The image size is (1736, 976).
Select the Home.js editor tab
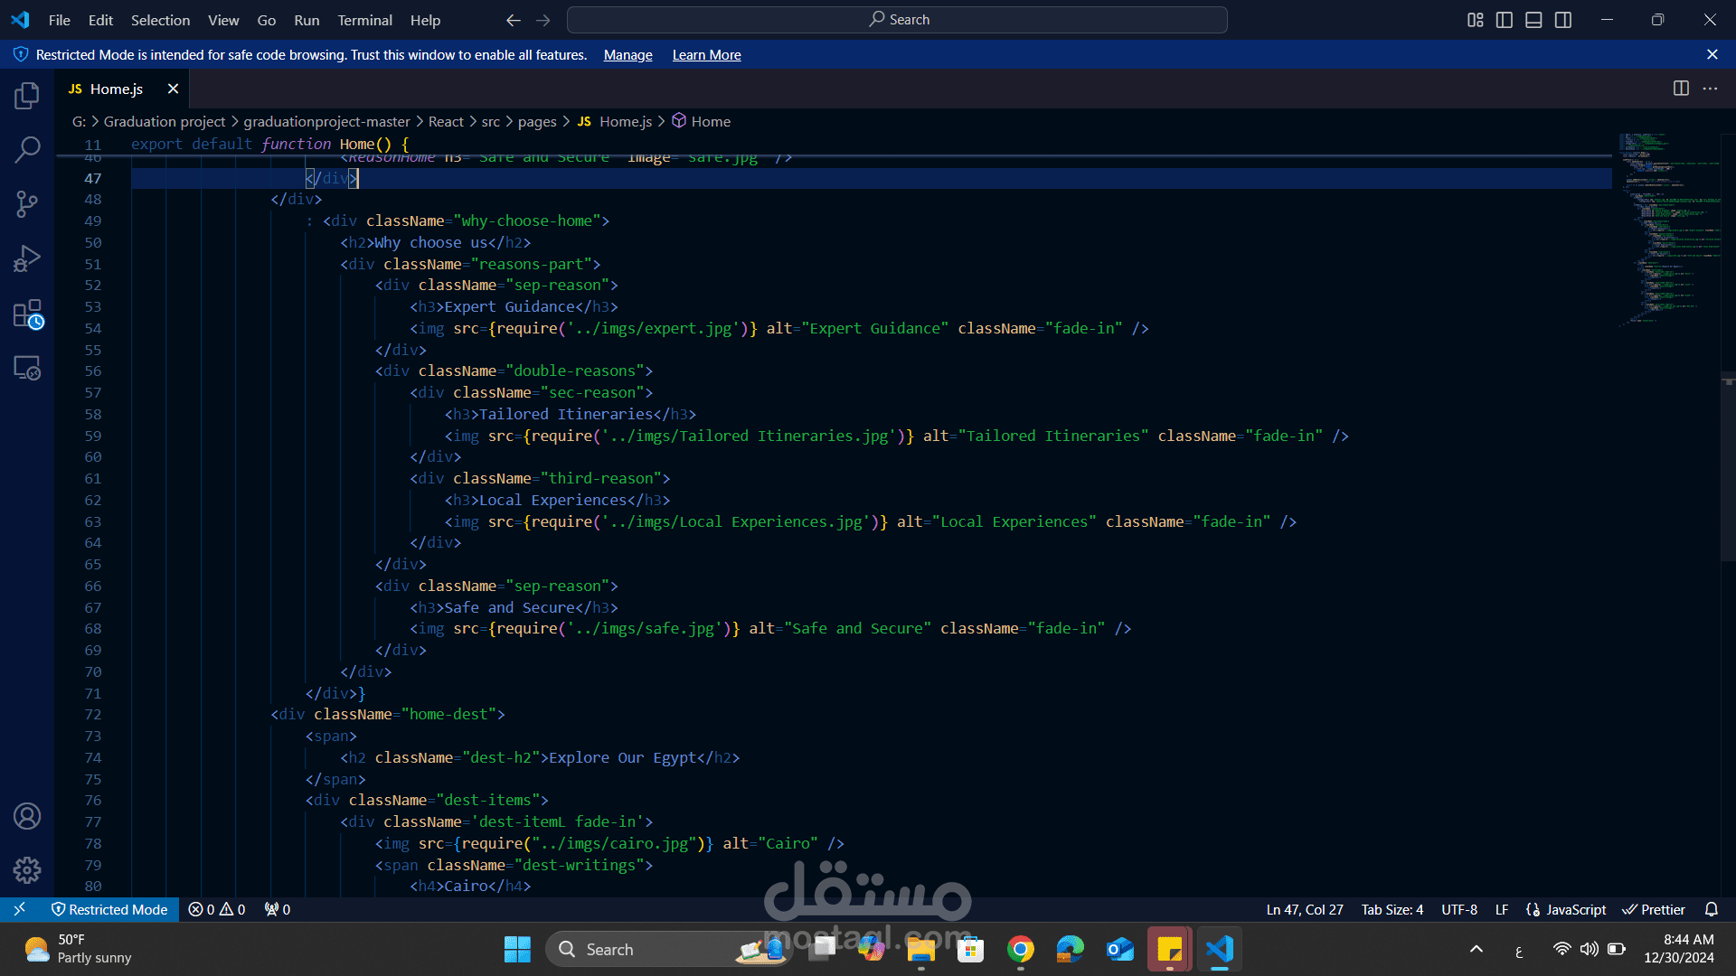116,89
